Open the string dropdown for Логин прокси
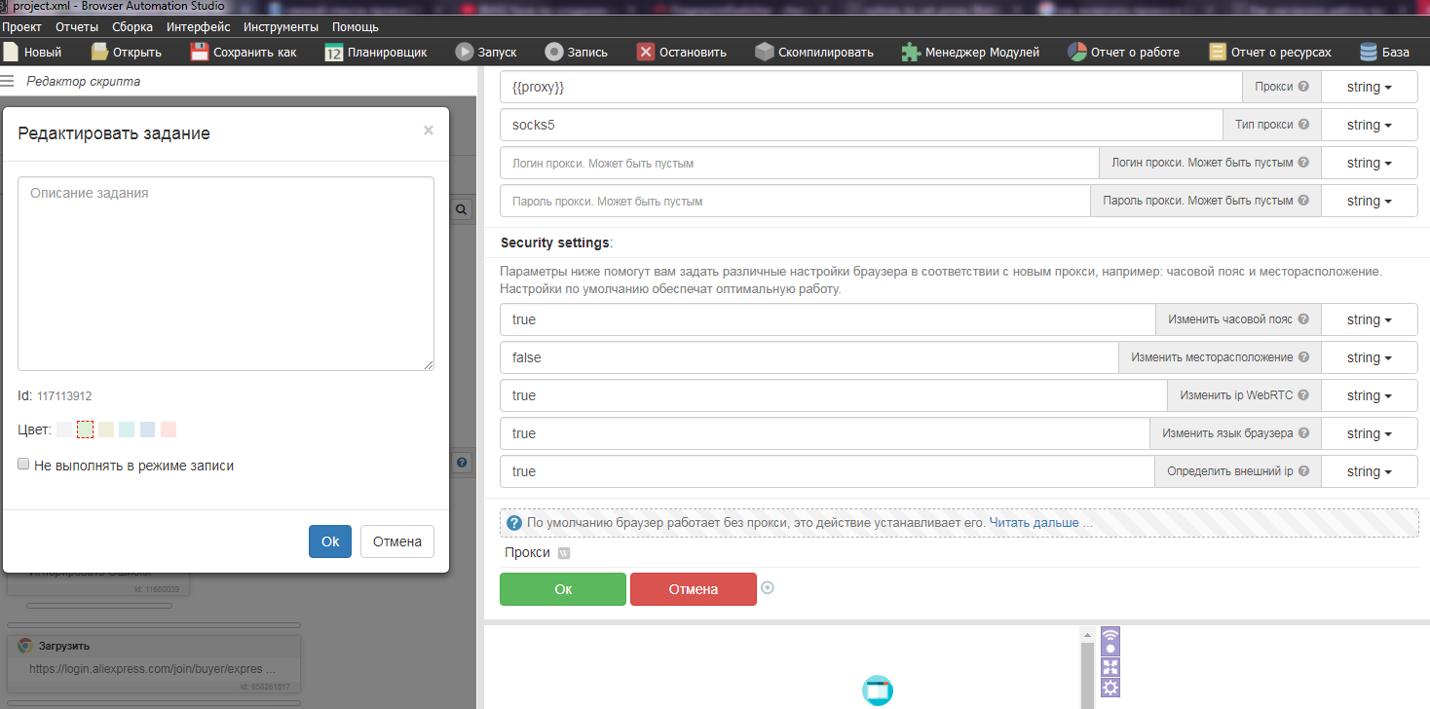 (x=1369, y=163)
